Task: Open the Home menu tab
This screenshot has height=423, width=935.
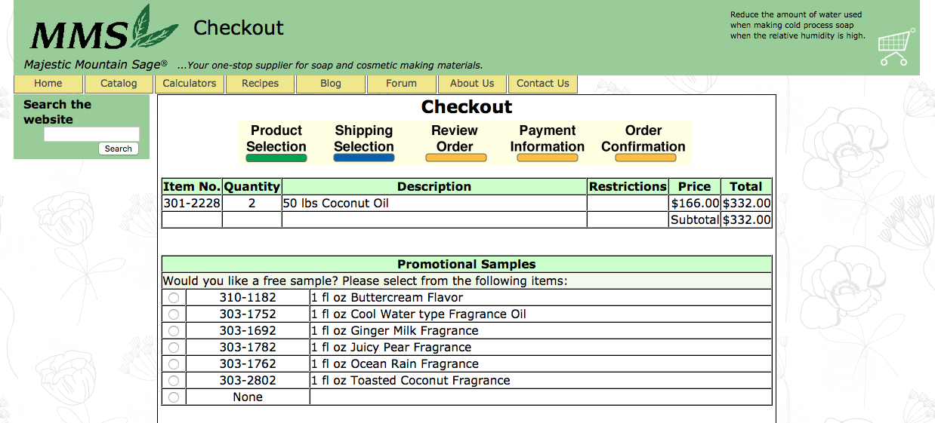Action: (48, 84)
